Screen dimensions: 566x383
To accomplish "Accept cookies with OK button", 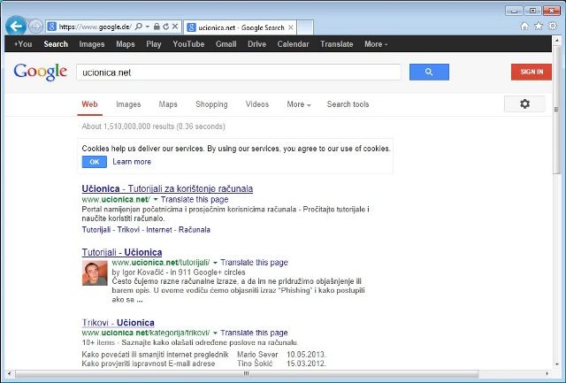I will click(95, 162).
